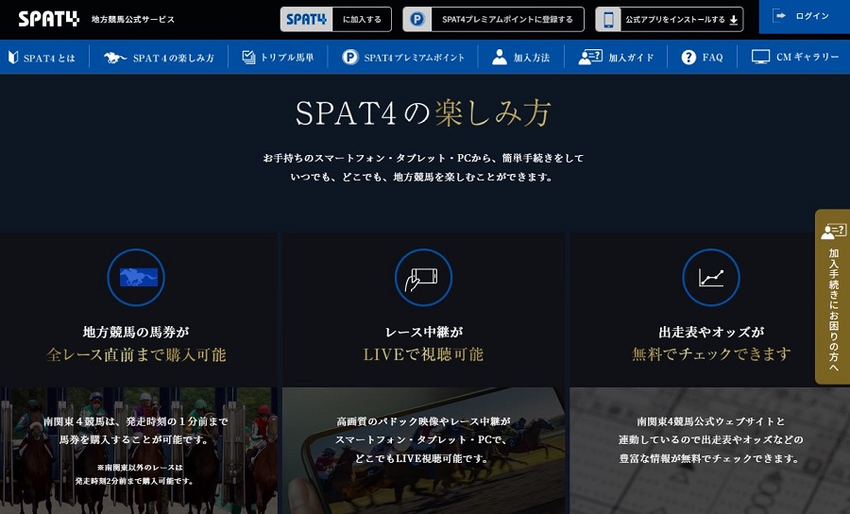Click the SPAT4の楽しみ方 page heading

(x=423, y=113)
